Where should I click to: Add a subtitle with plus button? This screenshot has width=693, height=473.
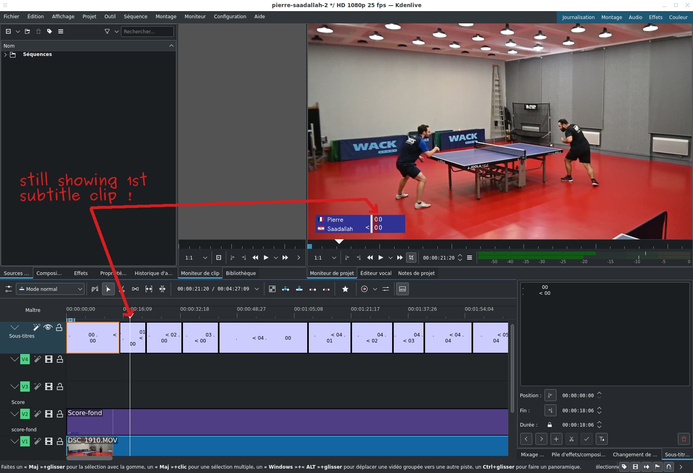(x=556, y=439)
